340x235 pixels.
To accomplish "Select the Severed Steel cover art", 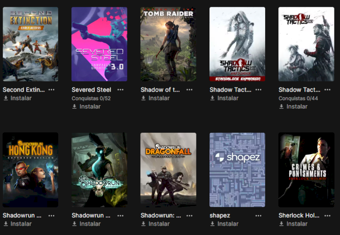I will 99,44.
